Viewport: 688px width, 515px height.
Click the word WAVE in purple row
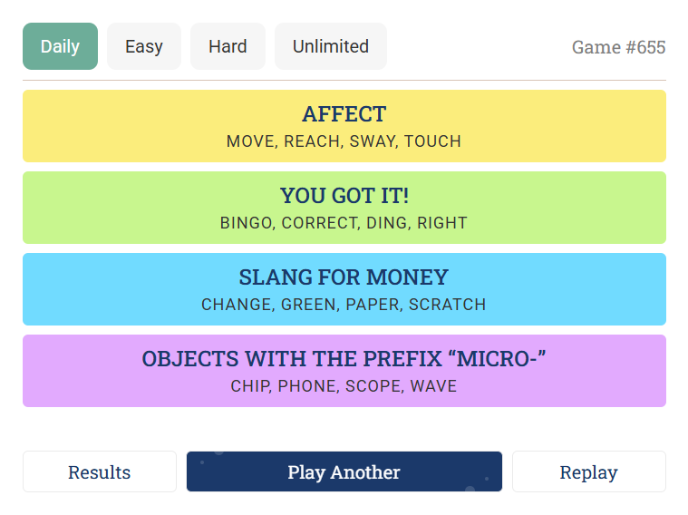click(x=433, y=386)
